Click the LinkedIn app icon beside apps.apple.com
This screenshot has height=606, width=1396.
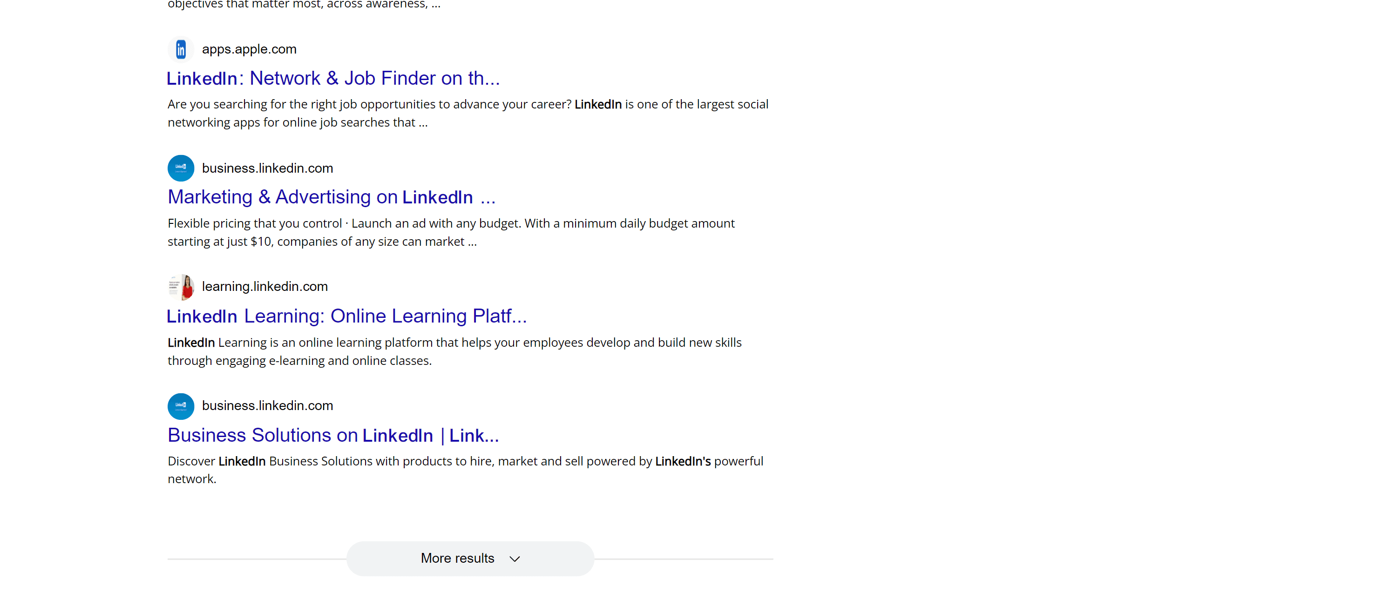pyautogui.click(x=181, y=50)
